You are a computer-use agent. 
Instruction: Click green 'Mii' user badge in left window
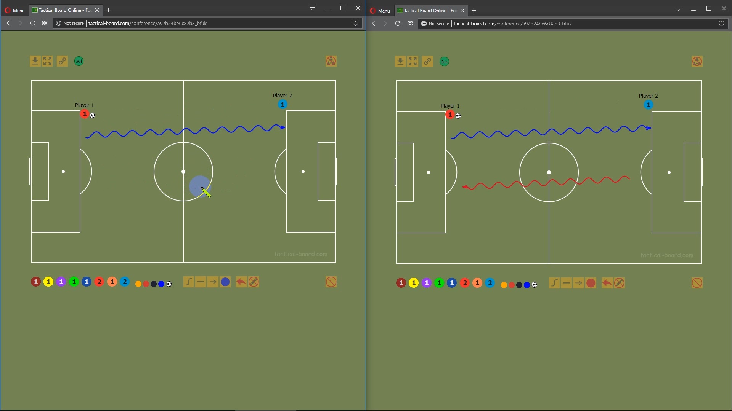click(x=79, y=61)
